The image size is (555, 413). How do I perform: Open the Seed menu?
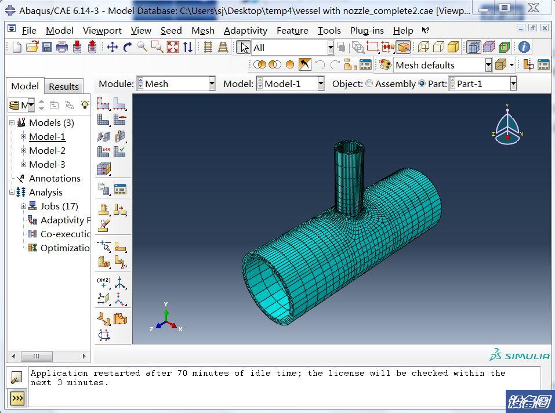point(171,31)
